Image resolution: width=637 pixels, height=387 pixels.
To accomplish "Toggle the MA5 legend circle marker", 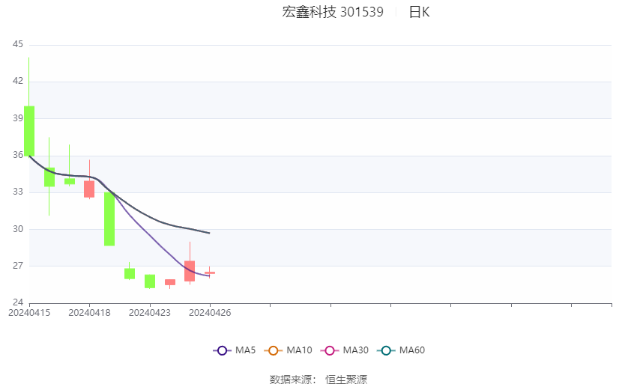I will (x=222, y=350).
